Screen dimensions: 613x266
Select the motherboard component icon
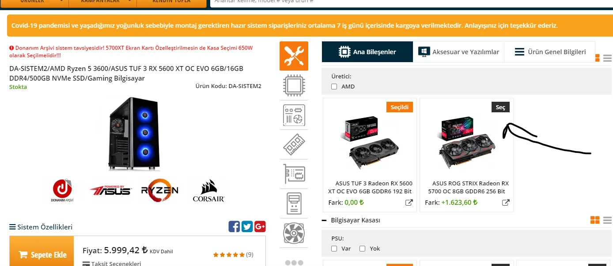(294, 115)
